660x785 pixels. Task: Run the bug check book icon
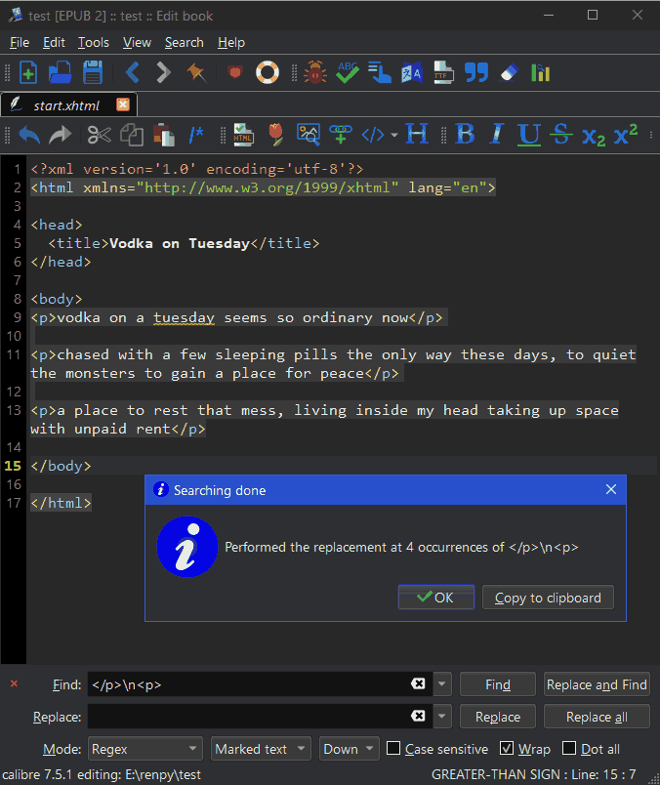point(315,72)
